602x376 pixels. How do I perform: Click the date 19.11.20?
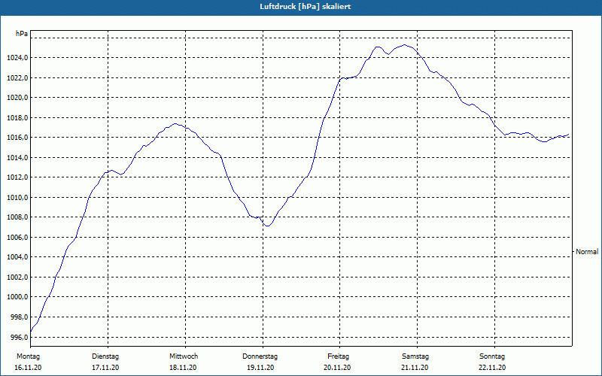(x=260, y=368)
